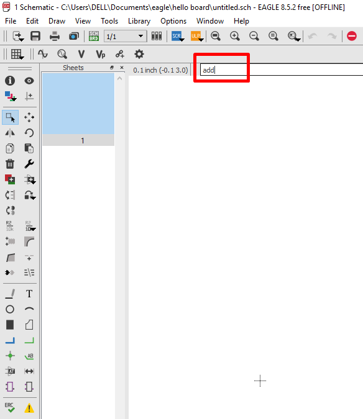Click the CAM processor icon
Viewport: 363px width, 419px height.
tap(74, 36)
